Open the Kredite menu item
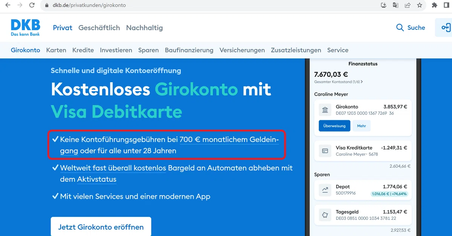Viewport: 452px width, 236px height. pyautogui.click(x=83, y=50)
